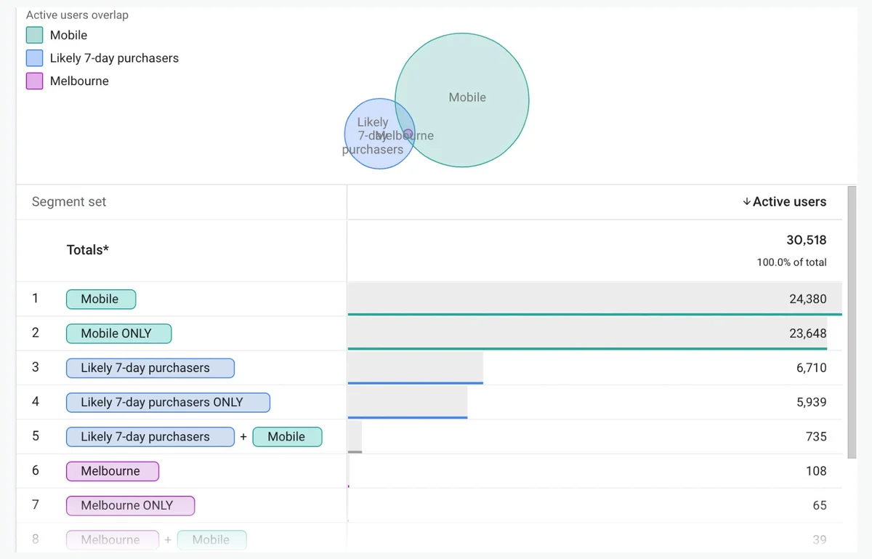872x559 pixels.
Task: Click the descending sort arrow beside Active users
Action: pyautogui.click(x=747, y=201)
